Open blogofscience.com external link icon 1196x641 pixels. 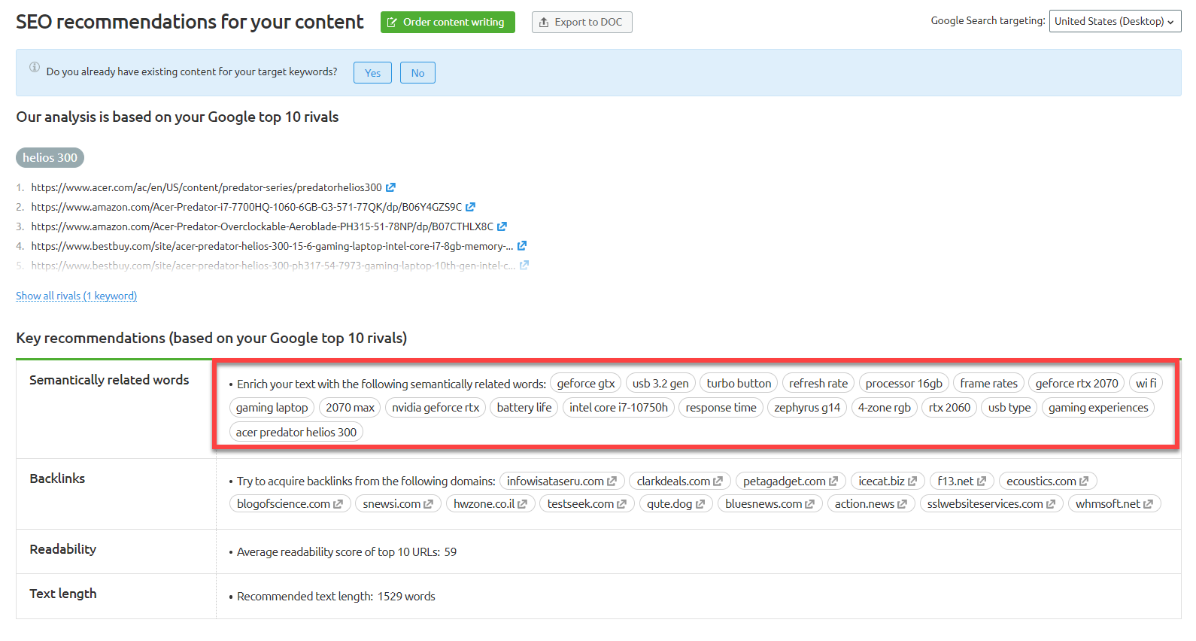[x=338, y=504]
